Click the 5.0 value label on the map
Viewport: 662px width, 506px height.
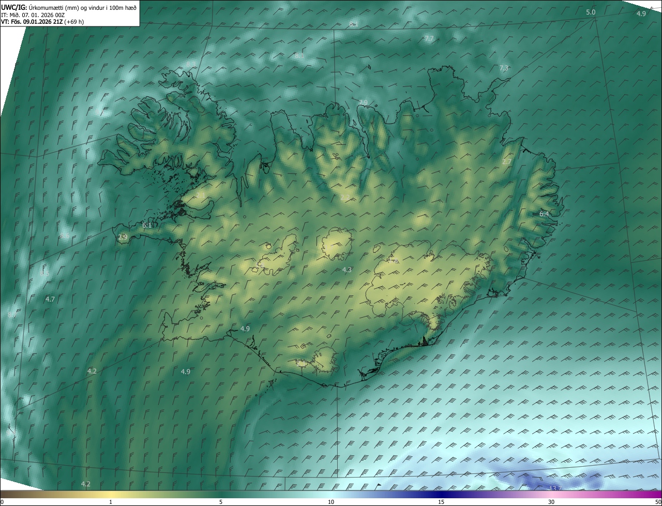(x=591, y=12)
